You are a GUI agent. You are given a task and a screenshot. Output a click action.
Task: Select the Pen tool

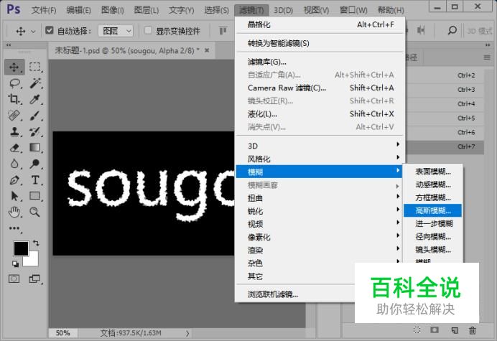14,180
